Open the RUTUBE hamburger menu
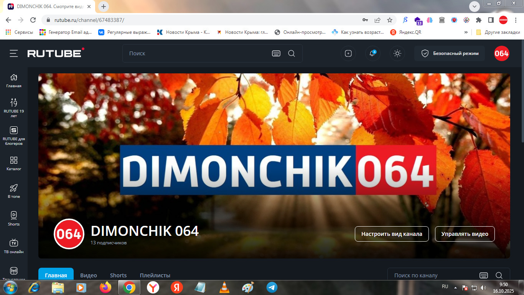 pyautogui.click(x=14, y=53)
